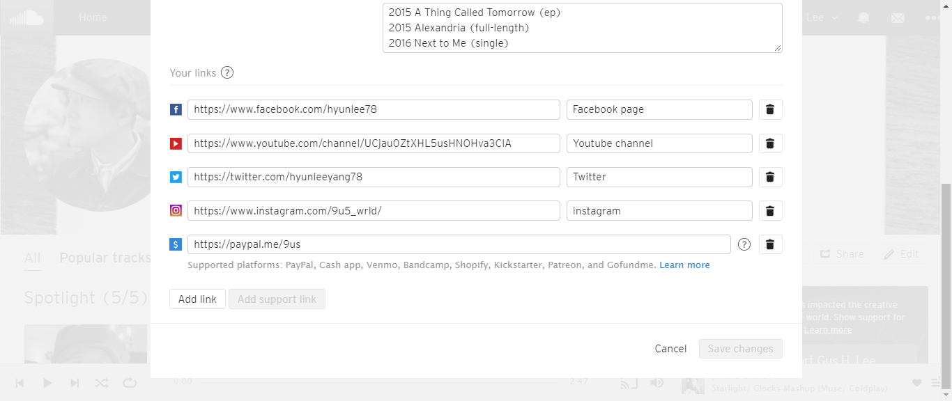The width and height of the screenshot is (952, 401).
Task: Remove the Twitter link with trash icon
Action: tap(770, 177)
